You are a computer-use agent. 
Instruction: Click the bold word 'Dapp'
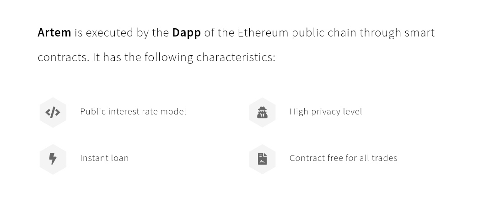186,32
